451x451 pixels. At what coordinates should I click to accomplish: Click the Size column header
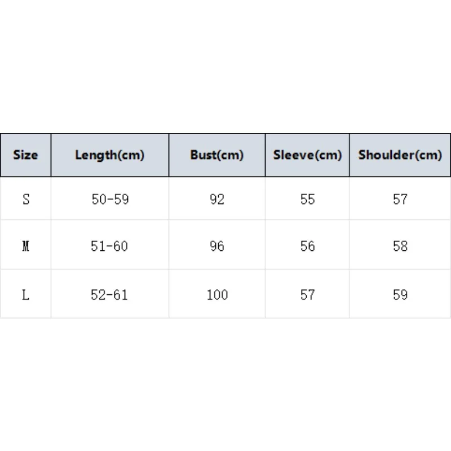25,155
